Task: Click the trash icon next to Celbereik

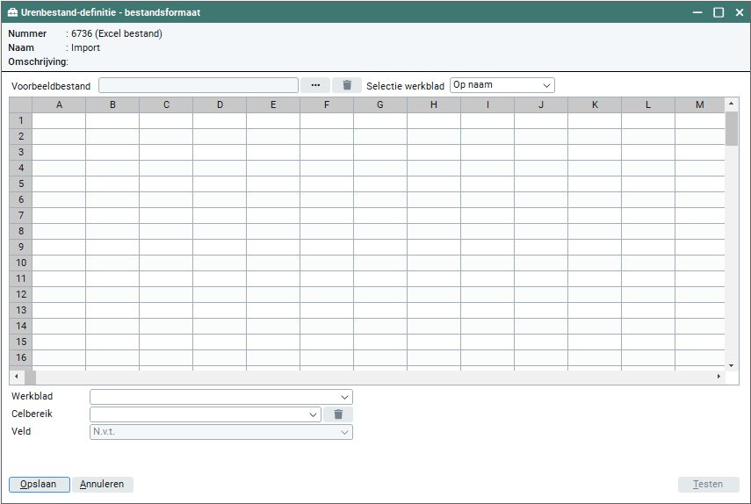Action: point(338,414)
